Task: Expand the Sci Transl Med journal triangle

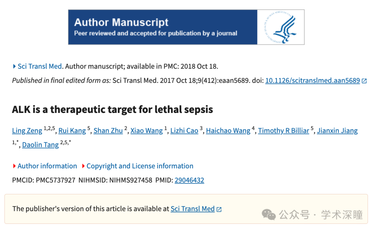Action: click(x=14, y=66)
